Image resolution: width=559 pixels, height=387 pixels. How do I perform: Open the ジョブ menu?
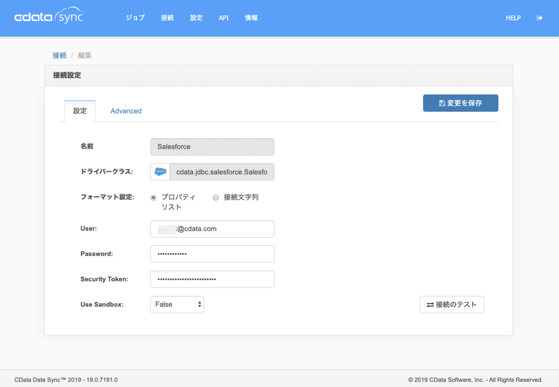tap(135, 18)
